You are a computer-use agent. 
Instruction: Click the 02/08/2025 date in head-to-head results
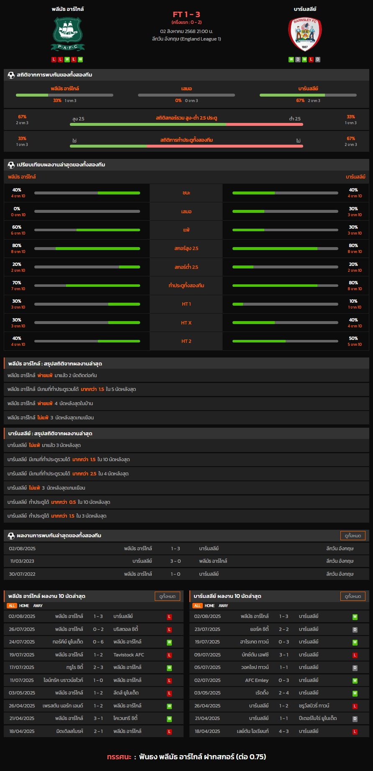pos(22,549)
